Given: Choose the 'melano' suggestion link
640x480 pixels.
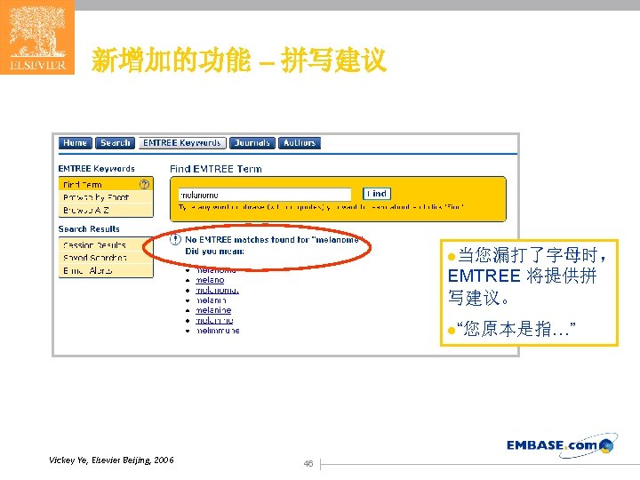Looking at the screenshot, I should coord(210,280).
